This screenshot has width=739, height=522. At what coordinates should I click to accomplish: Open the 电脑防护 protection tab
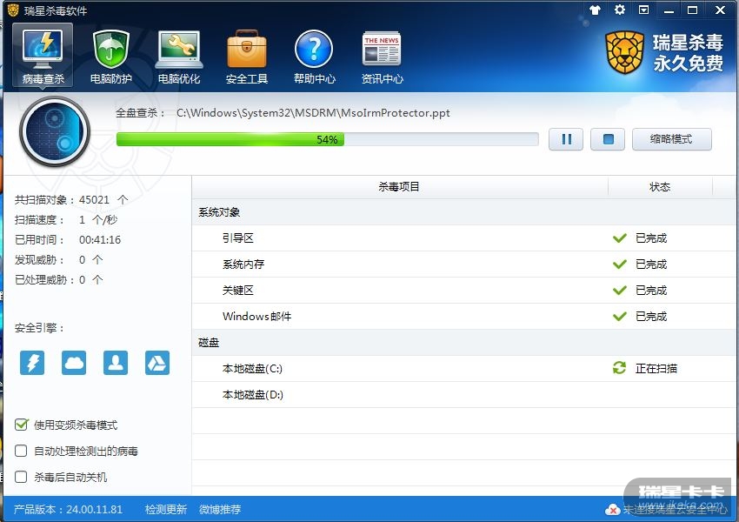[x=110, y=57]
